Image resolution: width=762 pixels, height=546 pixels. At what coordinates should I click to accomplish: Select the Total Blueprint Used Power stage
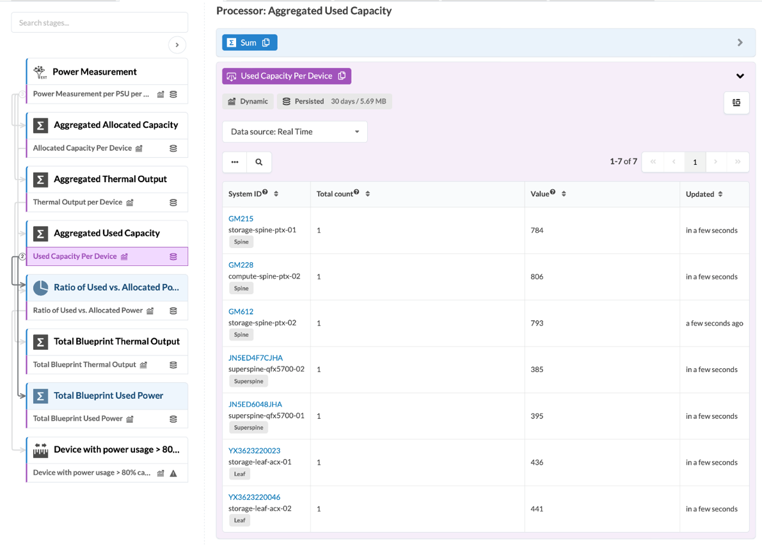(108, 396)
